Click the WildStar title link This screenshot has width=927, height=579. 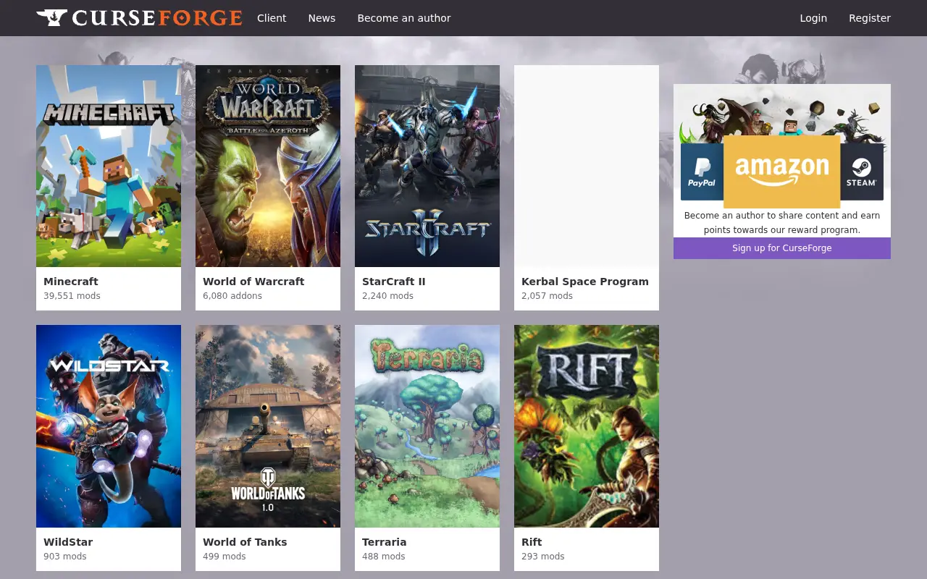(x=68, y=542)
